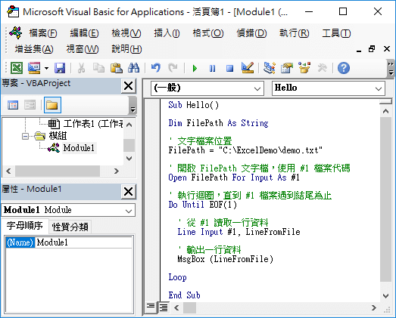Open the Properties Window toolbar icon
The image size is (396, 318).
(287, 68)
